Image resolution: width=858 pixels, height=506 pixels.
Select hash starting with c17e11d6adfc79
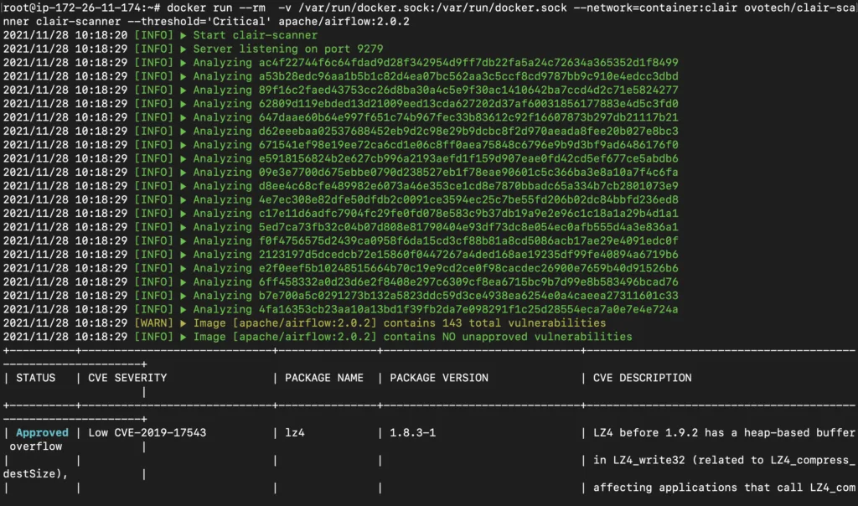pos(468,213)
